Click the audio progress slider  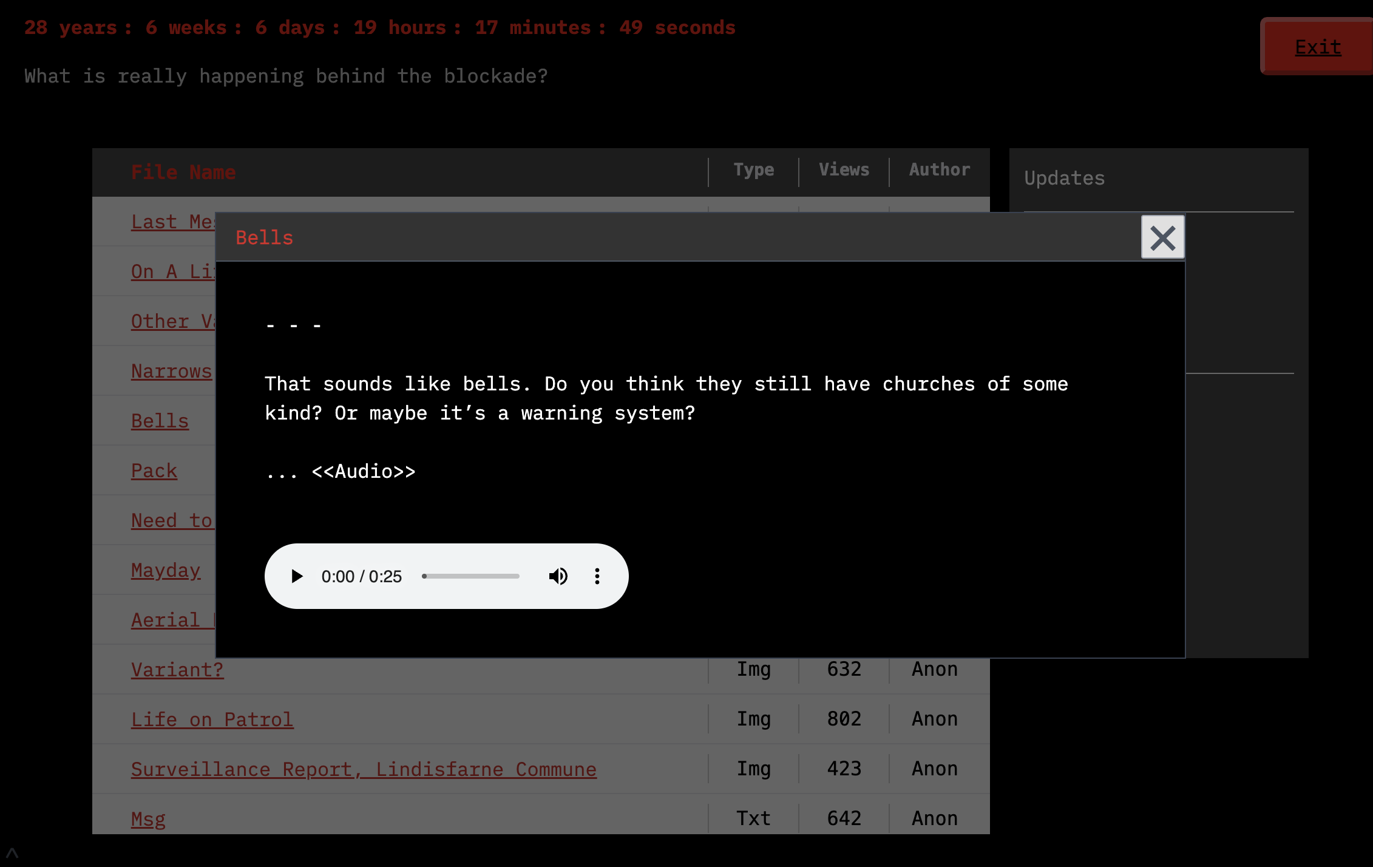(x=471, y=576)
